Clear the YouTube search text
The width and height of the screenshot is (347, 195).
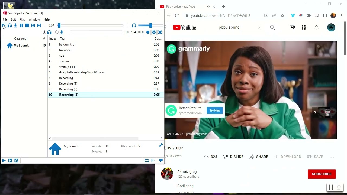pos(260,27)
